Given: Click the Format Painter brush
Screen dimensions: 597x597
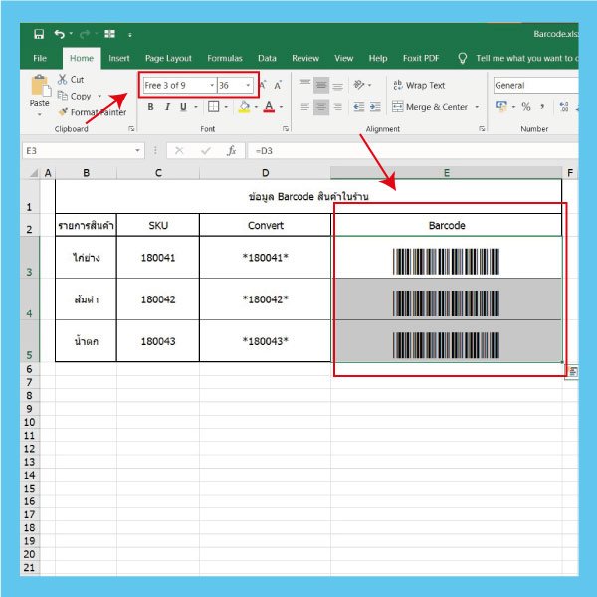Looking at the screenshot, I should click(64, 111).
